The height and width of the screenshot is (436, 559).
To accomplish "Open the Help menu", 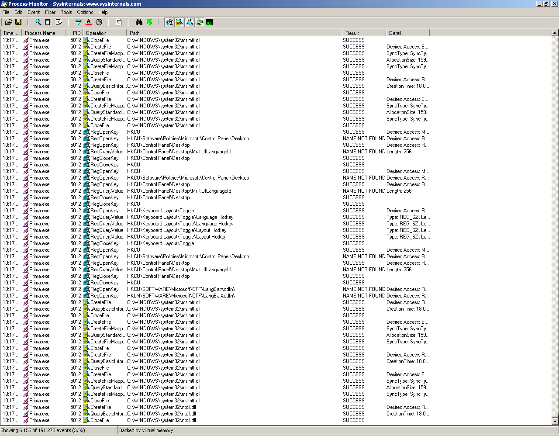I will click(103, 12).
